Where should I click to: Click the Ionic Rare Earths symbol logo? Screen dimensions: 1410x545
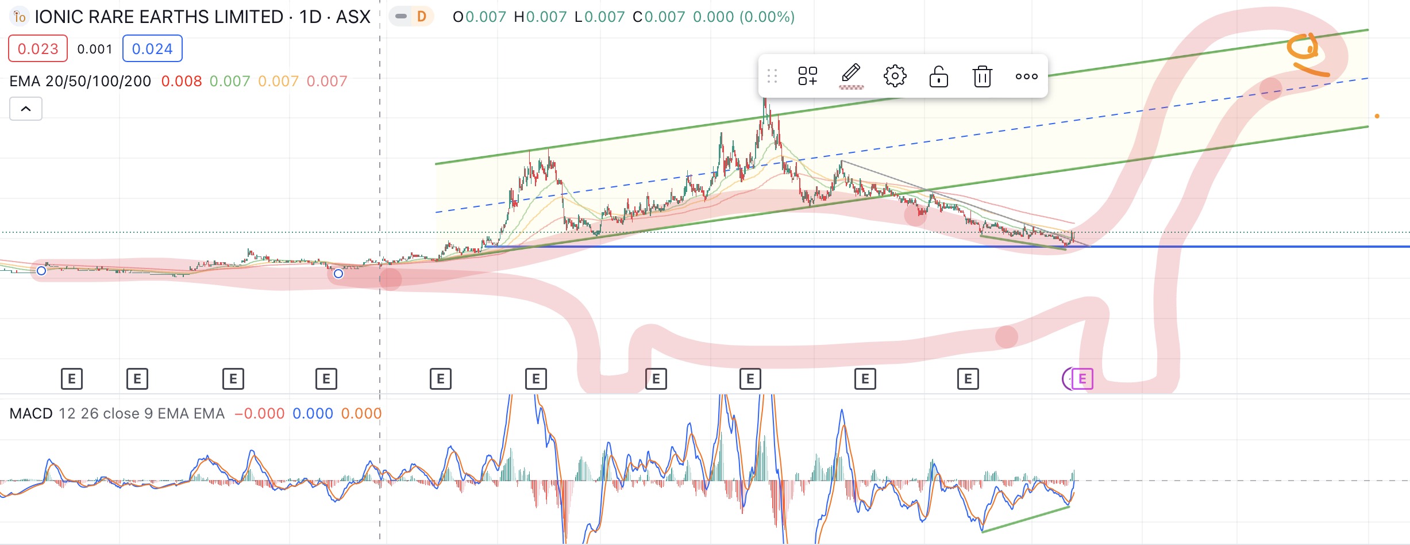point(19,17)
